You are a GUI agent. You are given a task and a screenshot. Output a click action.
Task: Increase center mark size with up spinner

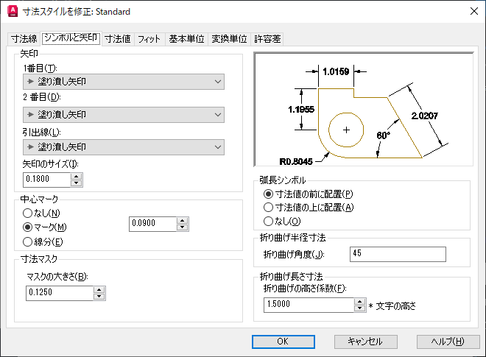(183, 221)
